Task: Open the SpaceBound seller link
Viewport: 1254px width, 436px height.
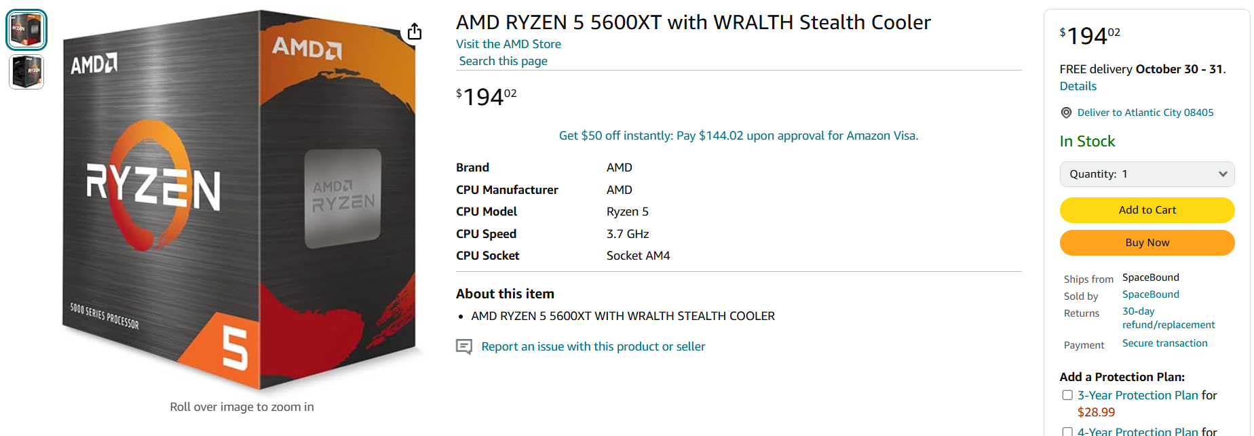Action: click(x=1150, y=294)
